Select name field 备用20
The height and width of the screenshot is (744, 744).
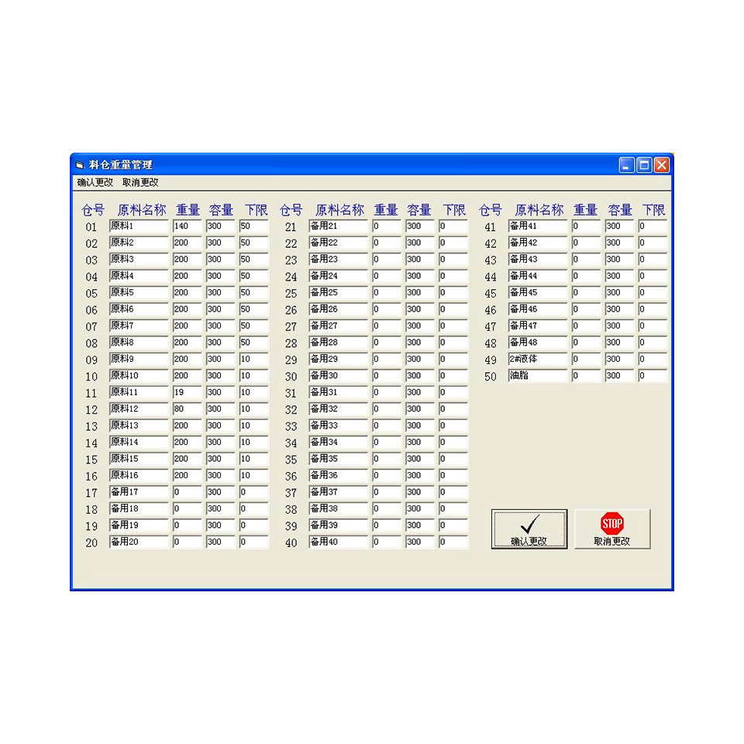coord(139,542)
